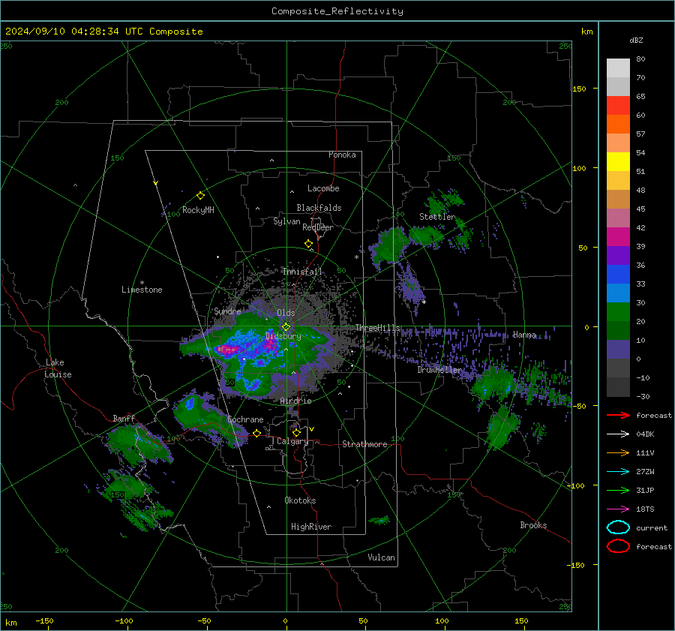Click the cyan 27ZW arrow icon

click(618, 472)
